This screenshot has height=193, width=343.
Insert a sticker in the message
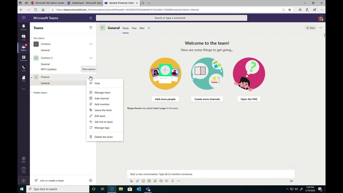[x=155, y=181]
